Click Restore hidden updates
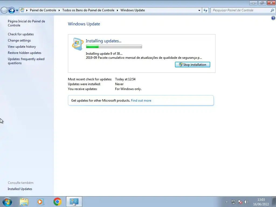Screen dimensions: 276x207 25,53
